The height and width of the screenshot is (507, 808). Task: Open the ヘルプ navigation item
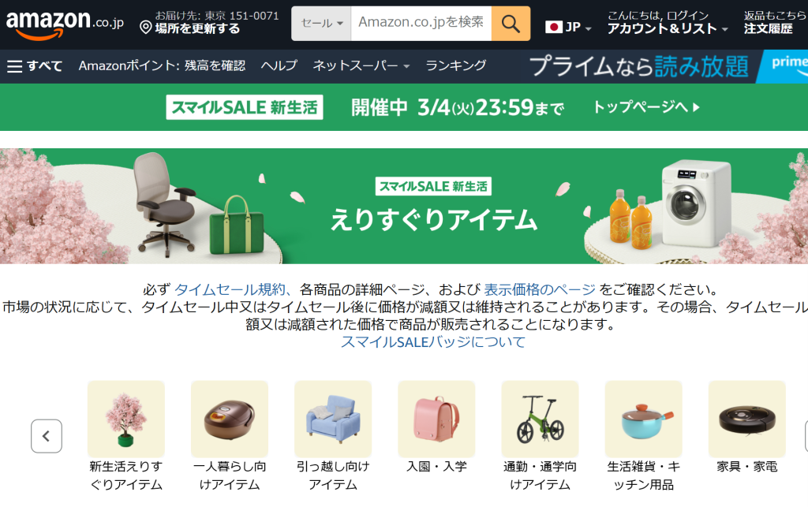(279, 66)
